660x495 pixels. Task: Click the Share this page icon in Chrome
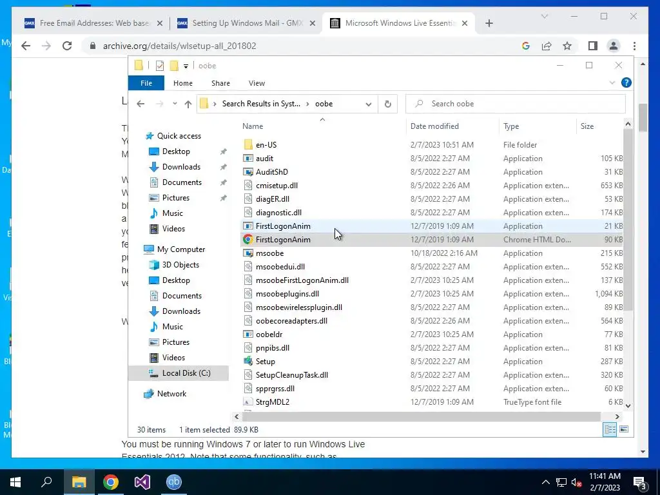(x=547, y=46)
